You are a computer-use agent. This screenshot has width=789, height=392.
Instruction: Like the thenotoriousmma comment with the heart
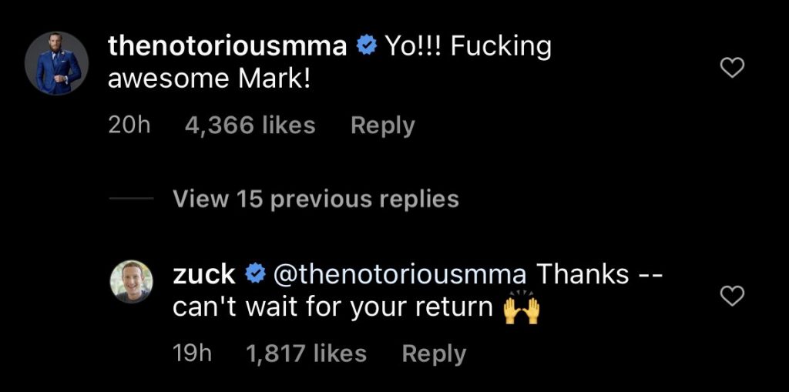click(x=731, y=69)
